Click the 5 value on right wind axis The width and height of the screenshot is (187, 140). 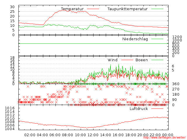click(173, 70)
